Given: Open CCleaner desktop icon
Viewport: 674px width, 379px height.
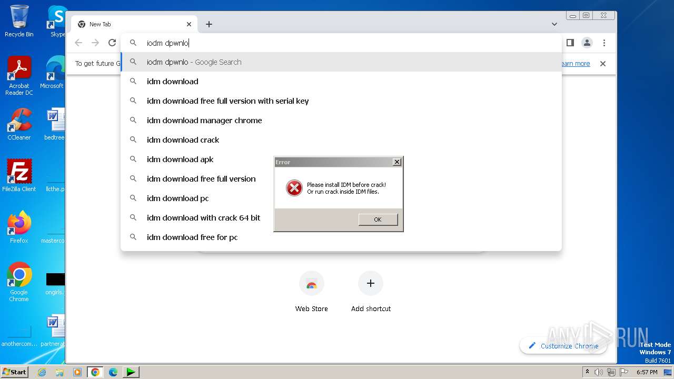Looking at the screenshot, I should click(19, 124).
